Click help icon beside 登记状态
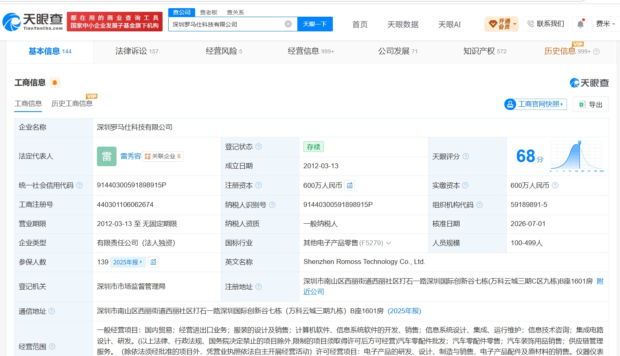The image size is (620, 356). tap(258, 147)
